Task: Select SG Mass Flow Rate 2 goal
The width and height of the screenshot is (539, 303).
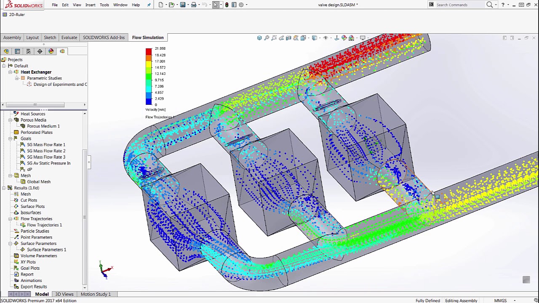Action: click(46, 151)
